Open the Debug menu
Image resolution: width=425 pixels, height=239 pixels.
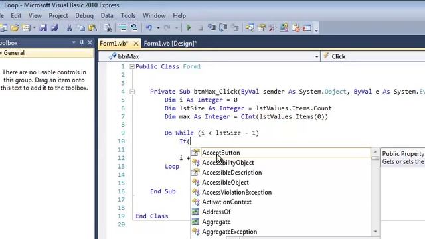coord(84,16)
